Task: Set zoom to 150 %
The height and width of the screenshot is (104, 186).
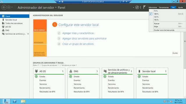Action: 156,20
